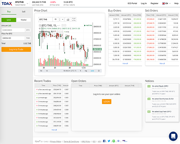Select the 5d chart range

pos(41,71)
